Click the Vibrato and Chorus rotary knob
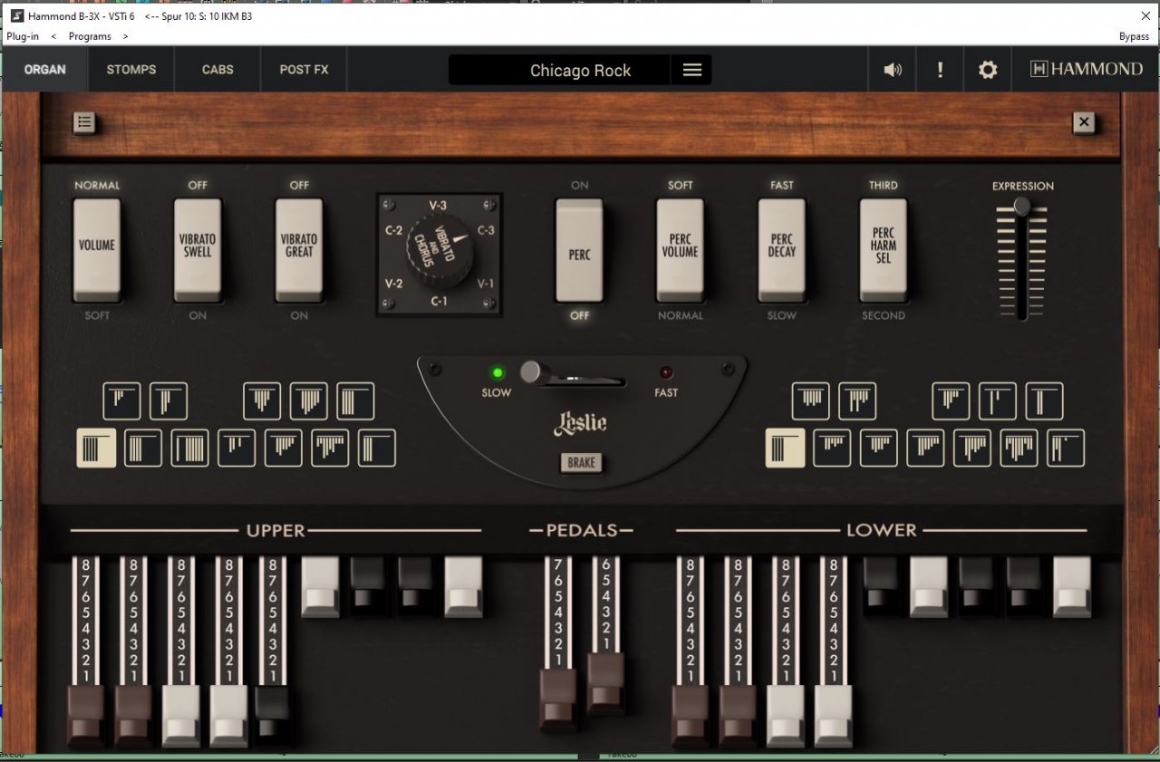Viewport: 1160px width, 762px height. 440,250
